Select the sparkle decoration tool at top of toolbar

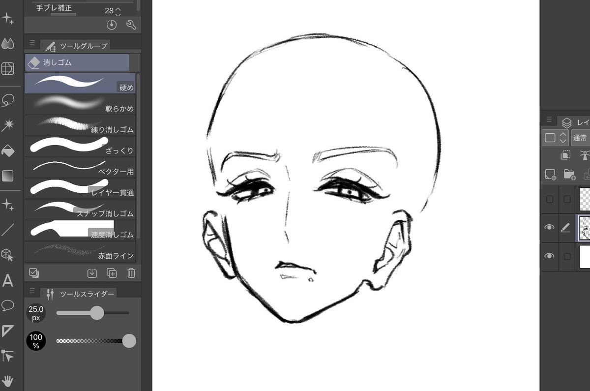coord(8,19)
